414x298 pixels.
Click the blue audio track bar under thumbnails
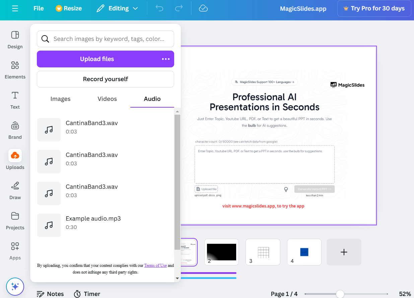tap(208, 278)
